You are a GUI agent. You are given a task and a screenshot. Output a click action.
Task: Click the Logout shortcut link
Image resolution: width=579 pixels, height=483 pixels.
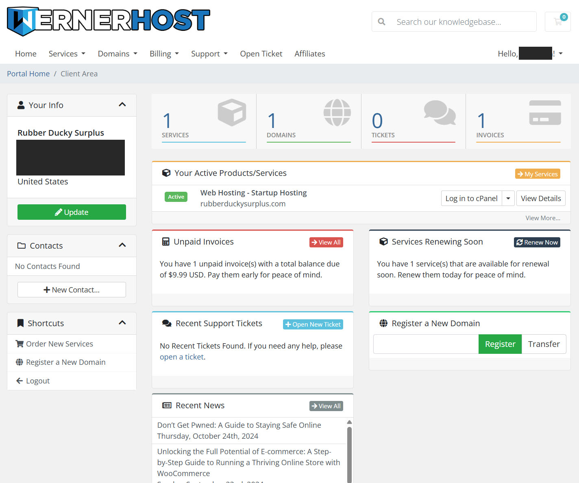(38, 381)
